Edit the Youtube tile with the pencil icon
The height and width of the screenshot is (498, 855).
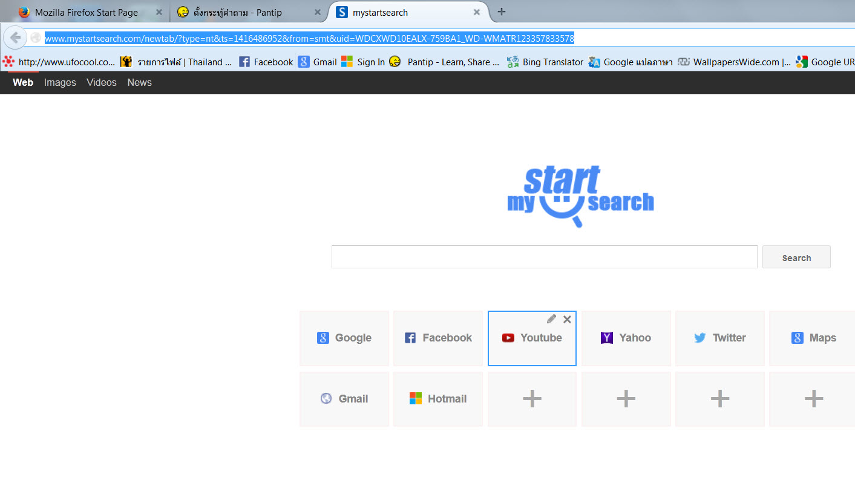(551, 319)
